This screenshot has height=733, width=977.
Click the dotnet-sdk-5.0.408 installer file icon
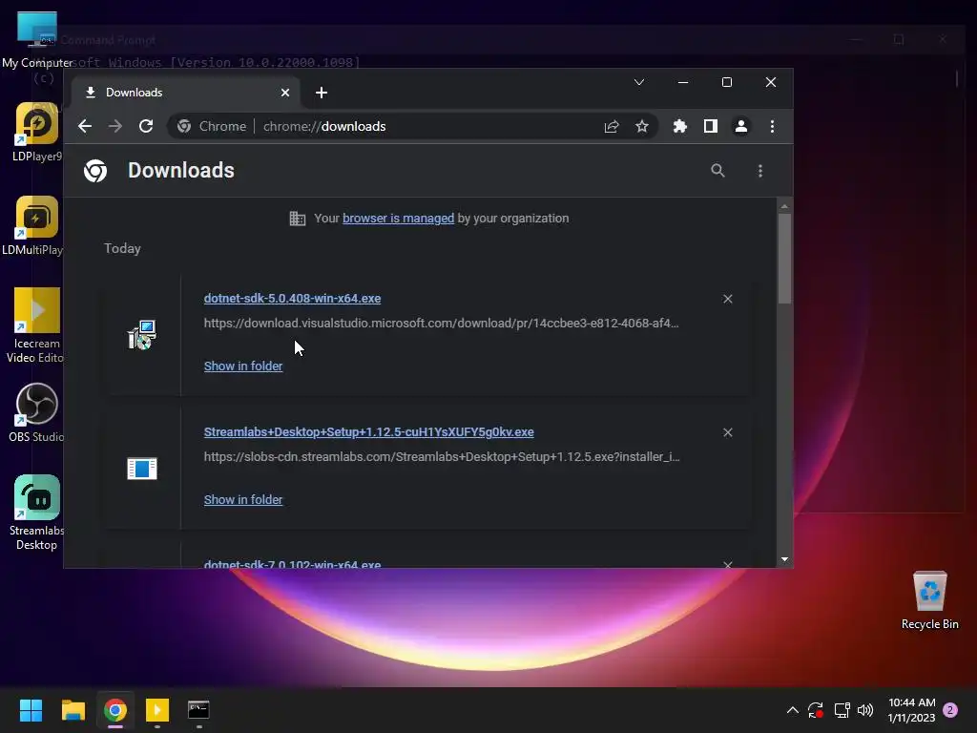(142, 335)
